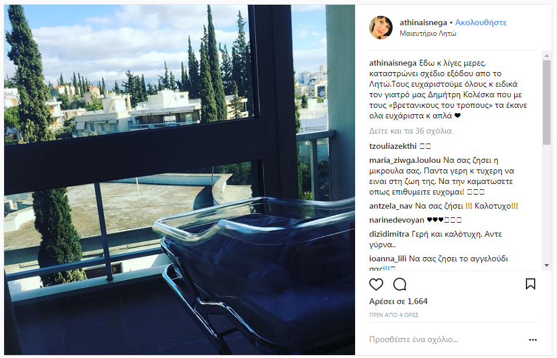Open the likes list Αρέσει σε 1,664
Screen dimensions: 557x358
[398, 301]
